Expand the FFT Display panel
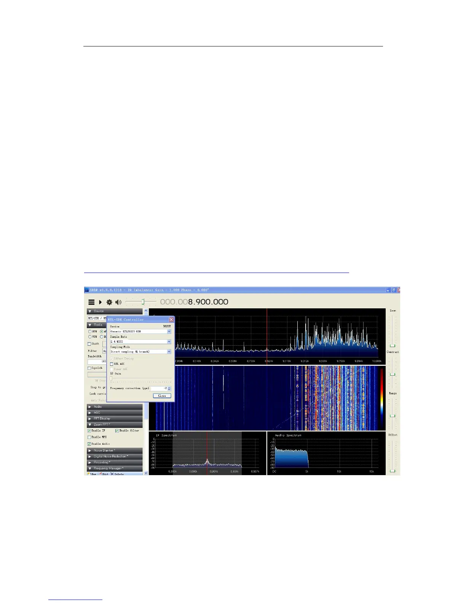The height and width of the screenshot is (603, 466). click(x=115, y=418)
